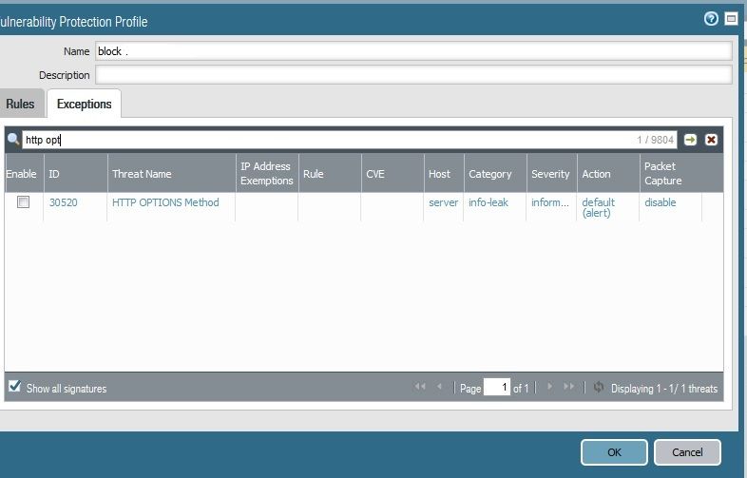Click the OK button
This screenshot has width=747, height=478.
coord(614,452)
